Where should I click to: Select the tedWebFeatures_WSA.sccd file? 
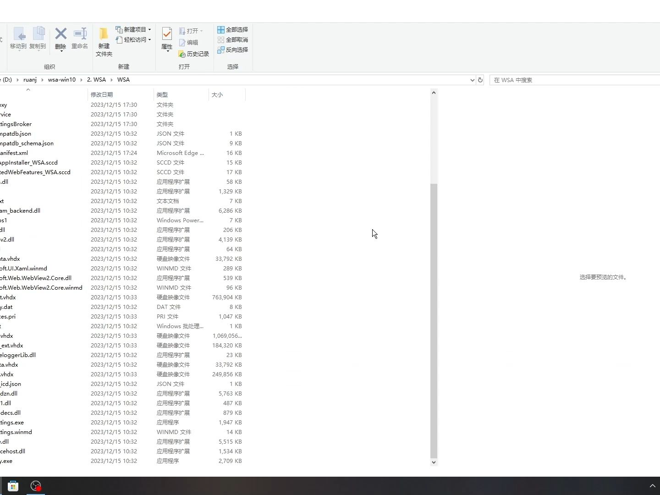click(121, 172)
